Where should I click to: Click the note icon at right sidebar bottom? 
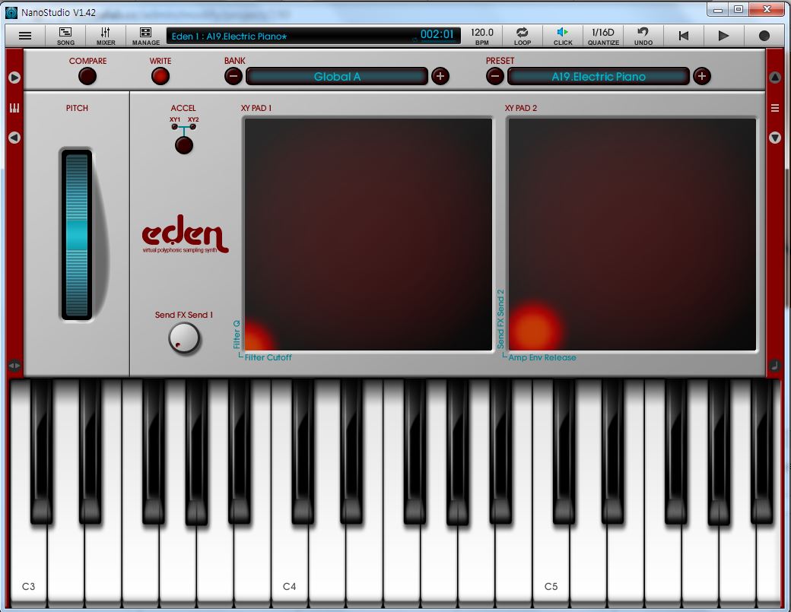coord(775,366)
